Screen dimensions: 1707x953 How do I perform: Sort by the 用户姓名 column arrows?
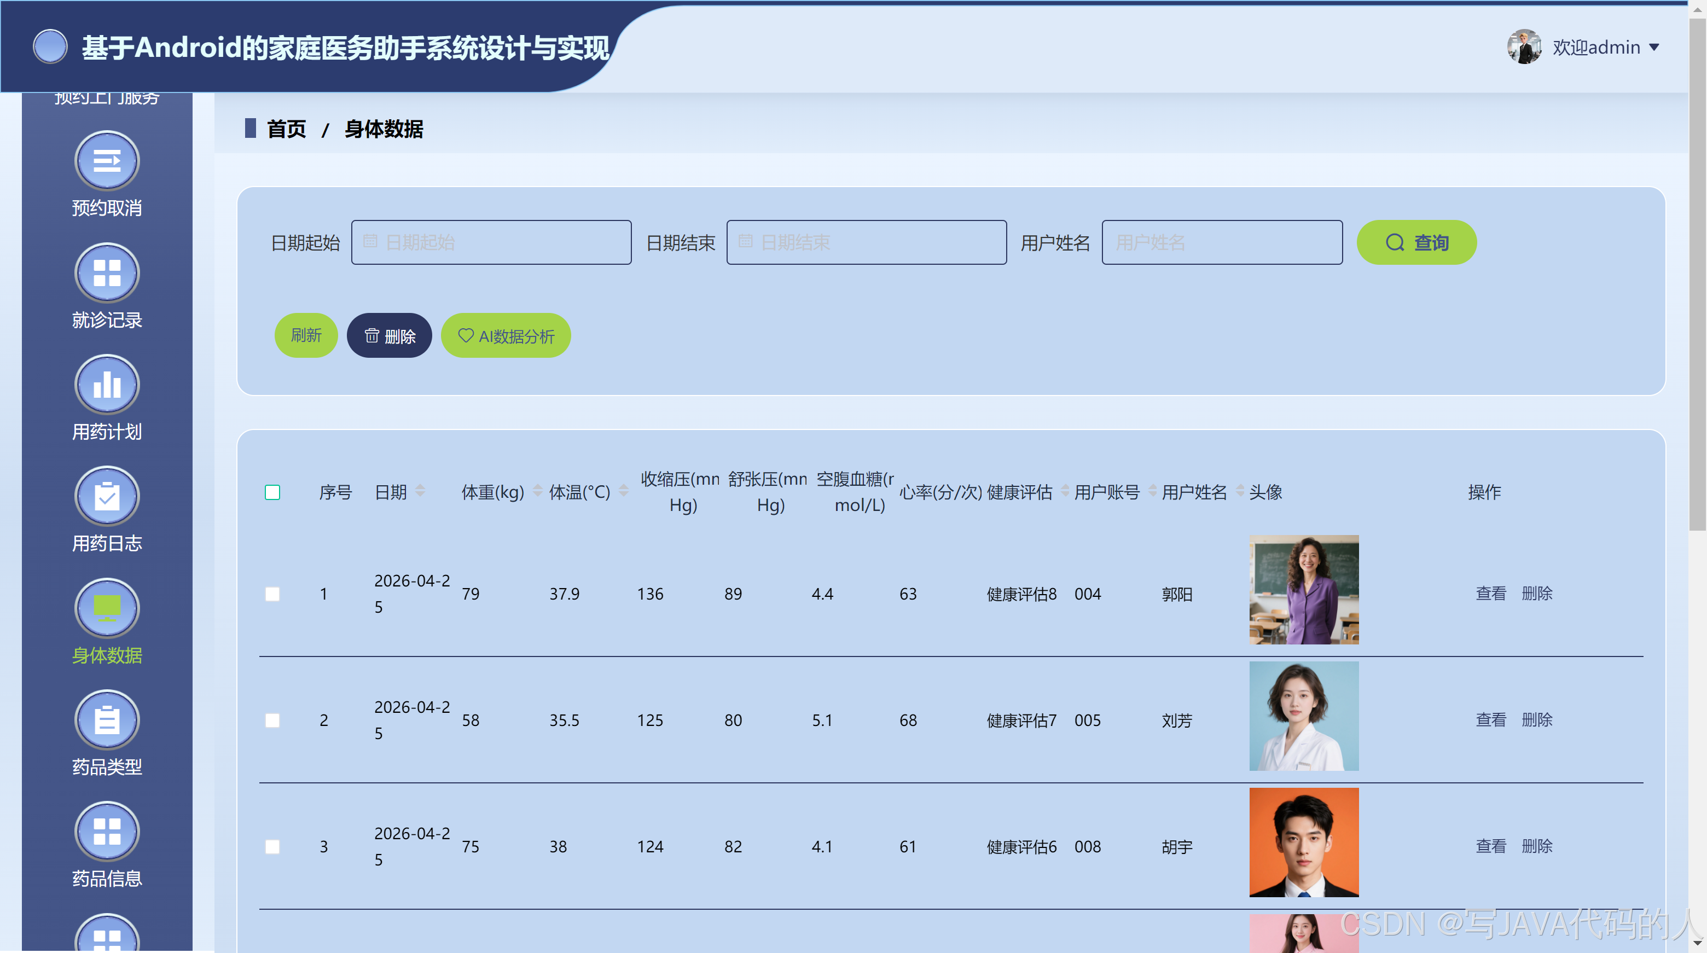pos(1240,491)
